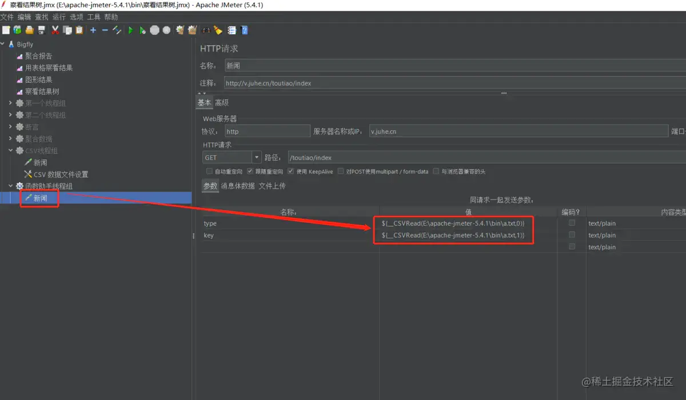
Task: Toggle 使用 KeepAlive checkbox
Action: click(290, 171)
